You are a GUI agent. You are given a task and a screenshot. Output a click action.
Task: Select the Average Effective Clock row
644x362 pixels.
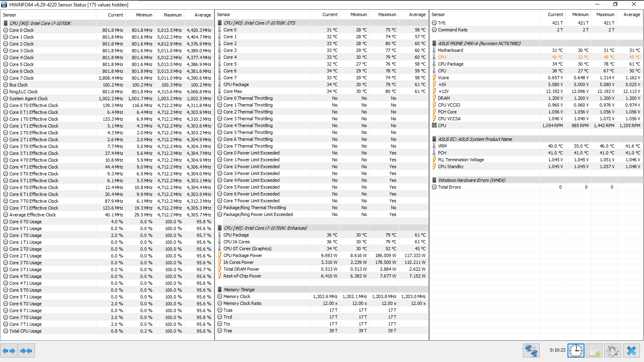pyautogui.click(x=107, y=215)
